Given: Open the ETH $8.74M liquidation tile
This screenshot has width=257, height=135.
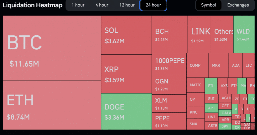Looking at the screenshot, I should click(x=52, y=105).
